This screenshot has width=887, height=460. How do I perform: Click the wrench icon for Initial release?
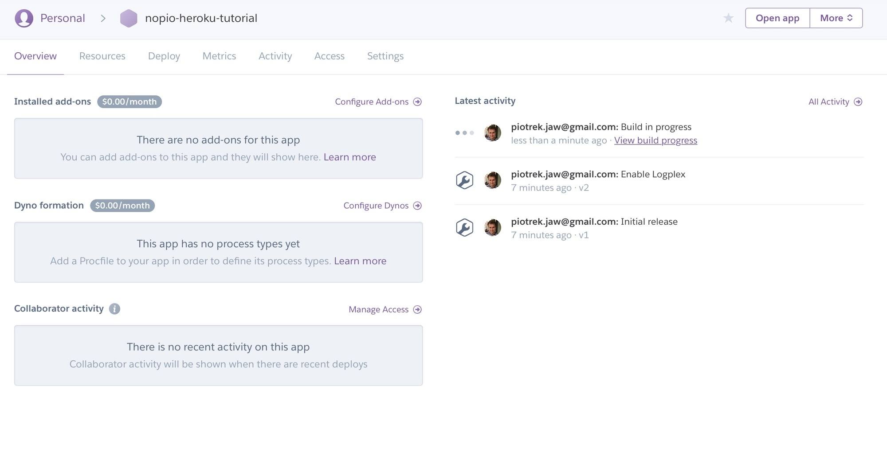[464, 227]
